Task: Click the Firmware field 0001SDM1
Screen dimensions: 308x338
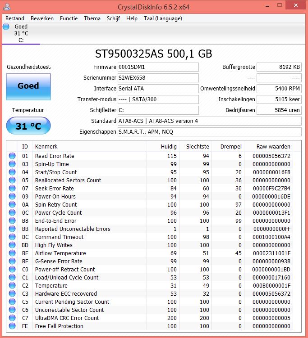Action: (158, 67)
